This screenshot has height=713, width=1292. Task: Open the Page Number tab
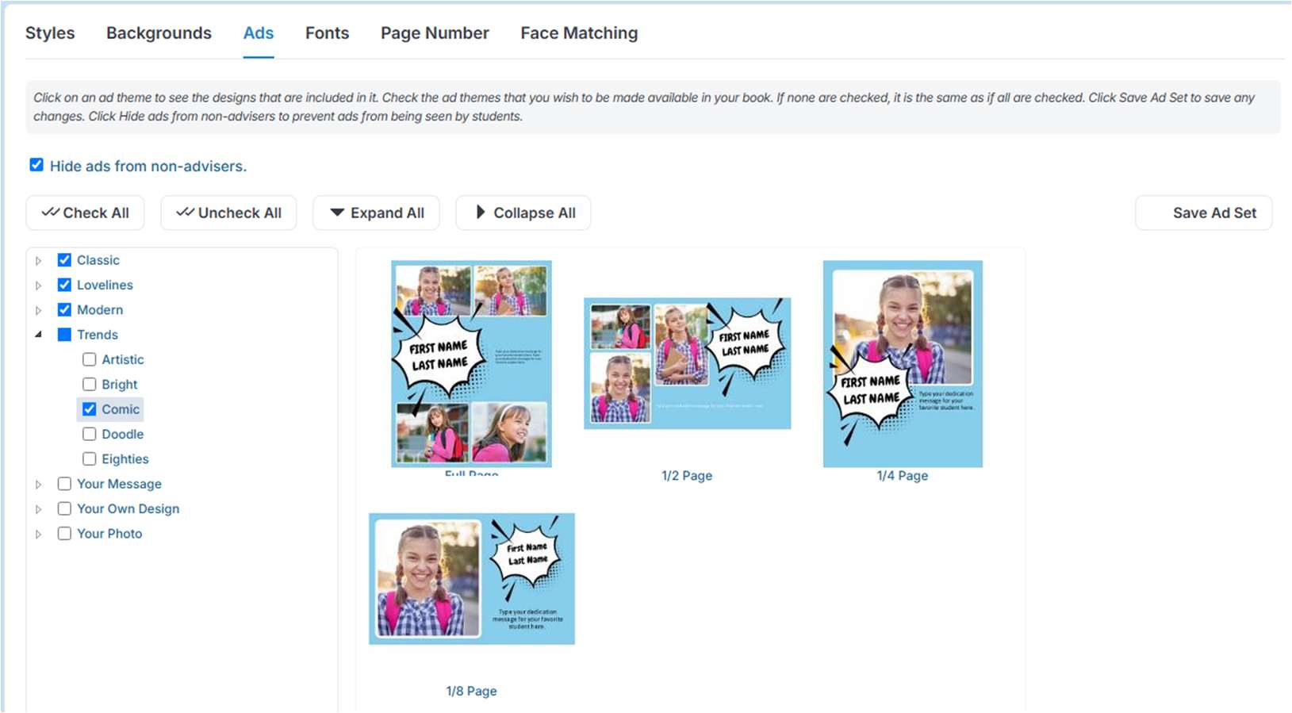(435, 33)
